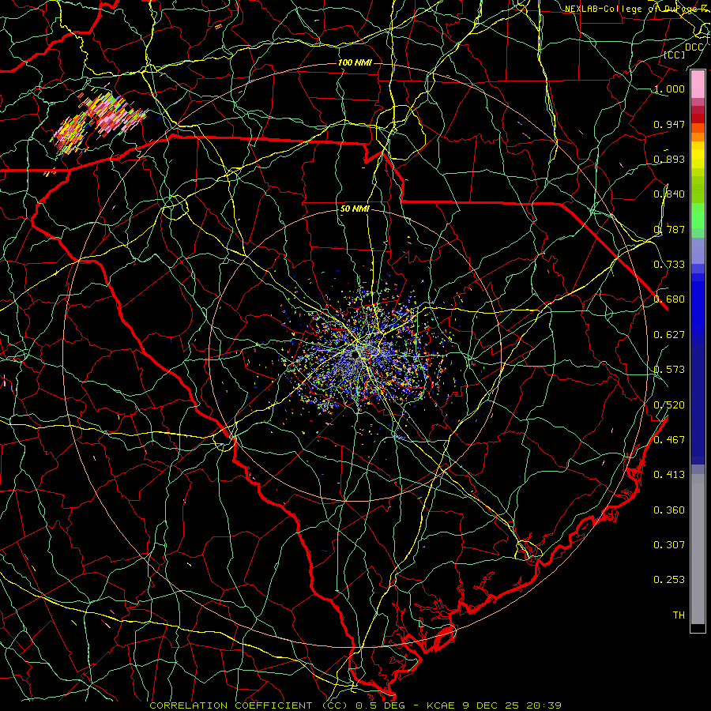Click the 1.000 color scale value
This screenshot has width=711, height=711.
coord(669,88)
